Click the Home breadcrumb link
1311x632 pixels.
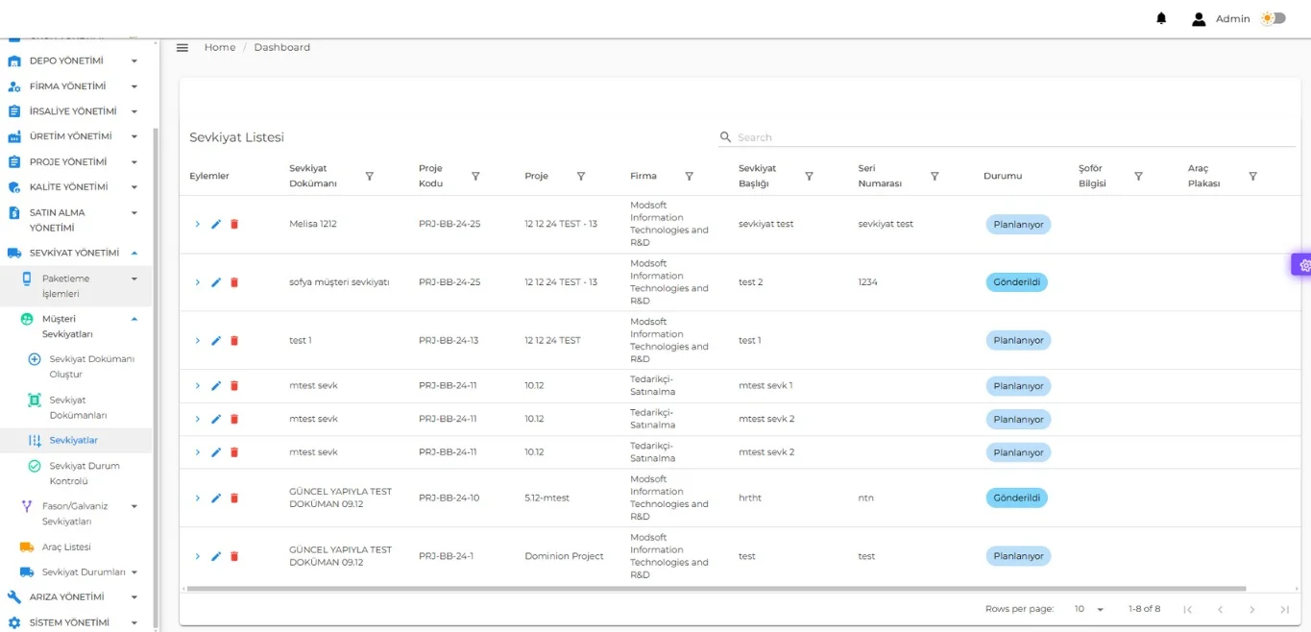[x=220, y=47]
